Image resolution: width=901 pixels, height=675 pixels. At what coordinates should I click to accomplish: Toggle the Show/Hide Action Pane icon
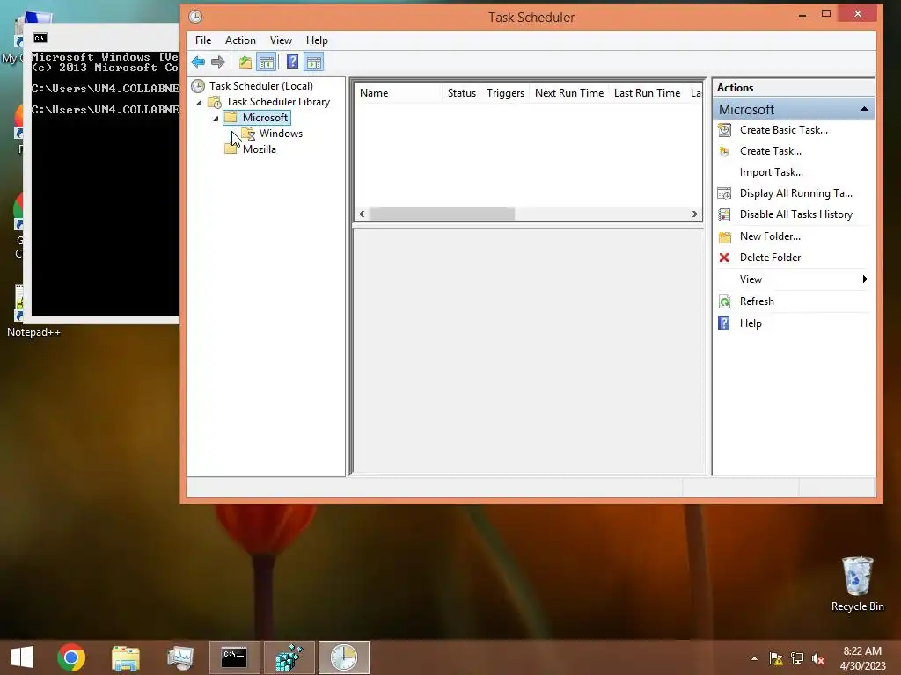tap(314, 62)
